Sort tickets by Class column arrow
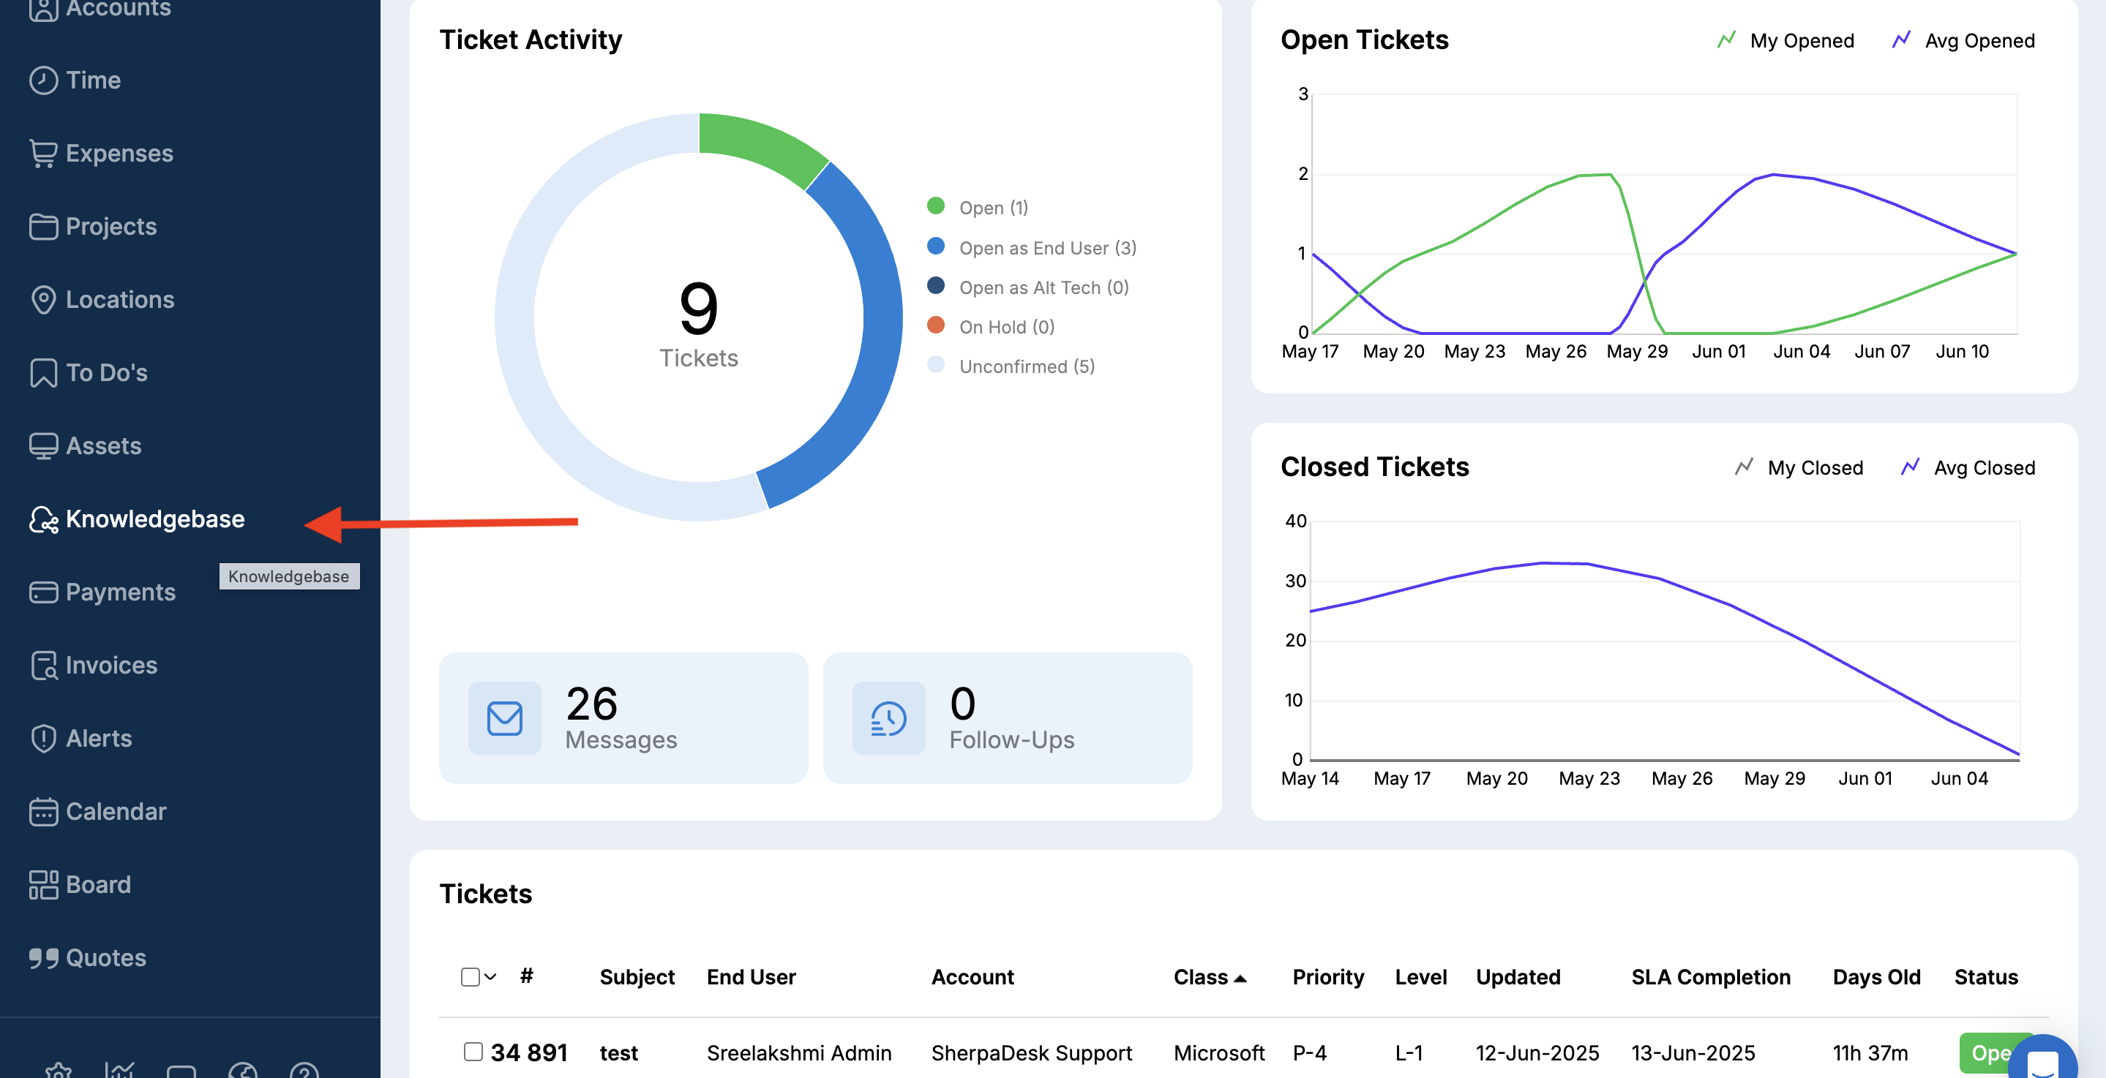This screenshot has width=2106, height=1078. click(1240, 979)
